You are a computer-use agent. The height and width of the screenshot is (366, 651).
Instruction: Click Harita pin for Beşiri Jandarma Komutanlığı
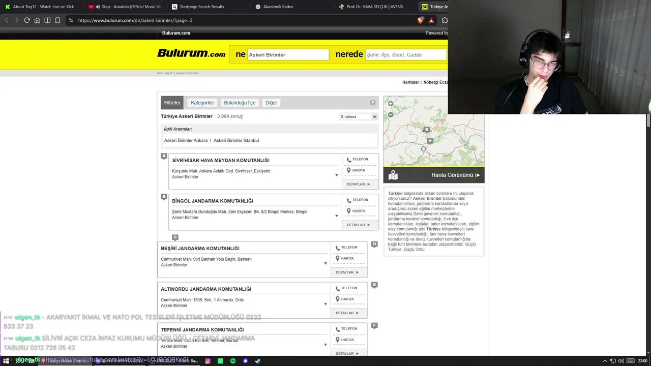[x=338, y=258]
